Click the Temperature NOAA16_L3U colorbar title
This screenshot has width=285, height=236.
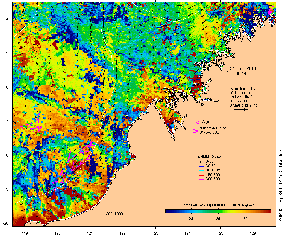[218, 205]
